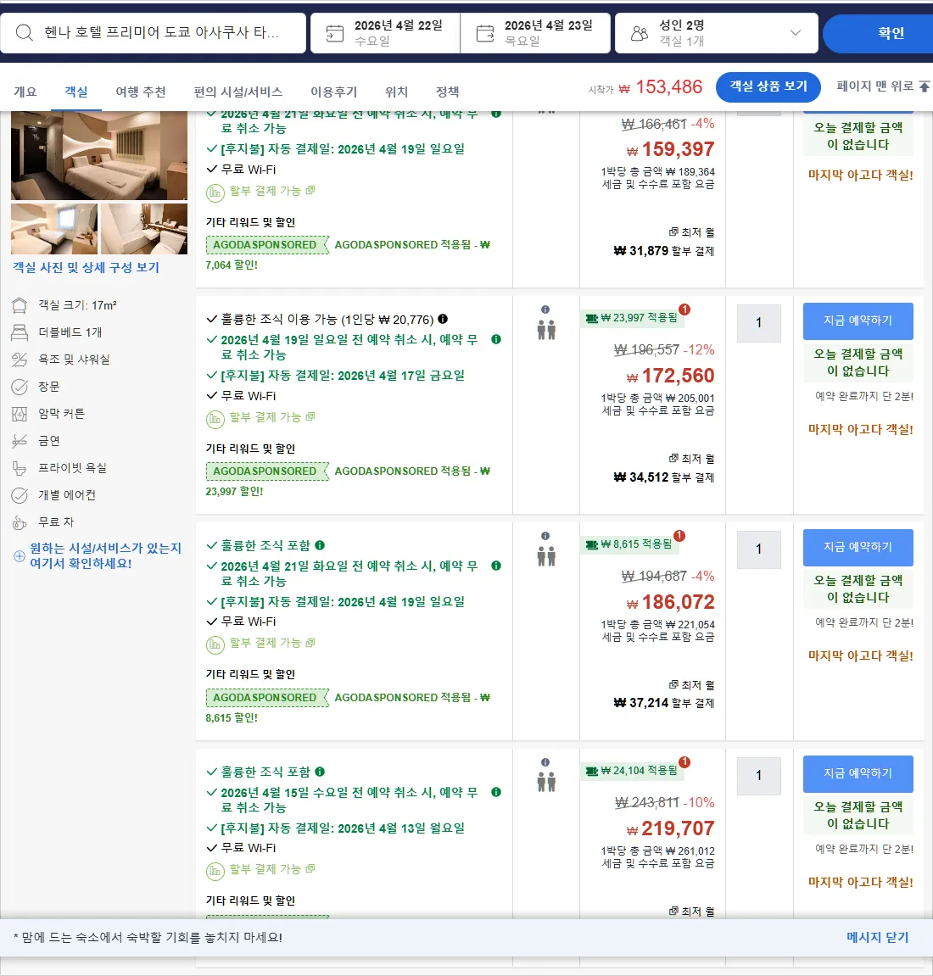Screen dimensions: 933x976
Task: Click the ₩23,997 적용됨 coupon badge
Action: click(x=633, y=318)
